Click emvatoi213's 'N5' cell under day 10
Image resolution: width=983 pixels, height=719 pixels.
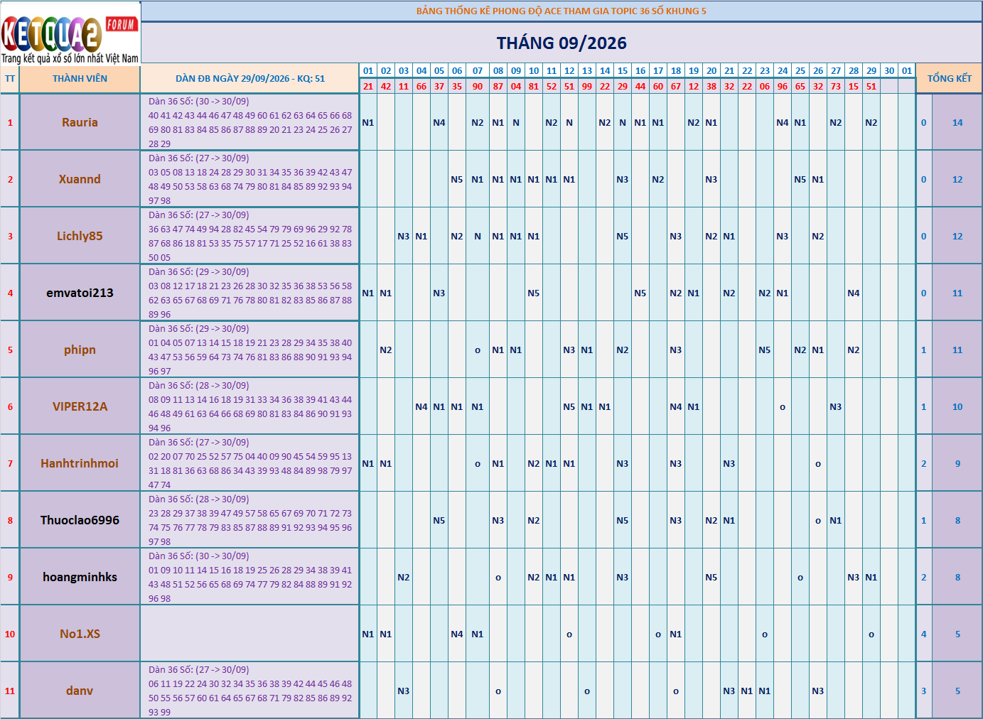point(534,293)
